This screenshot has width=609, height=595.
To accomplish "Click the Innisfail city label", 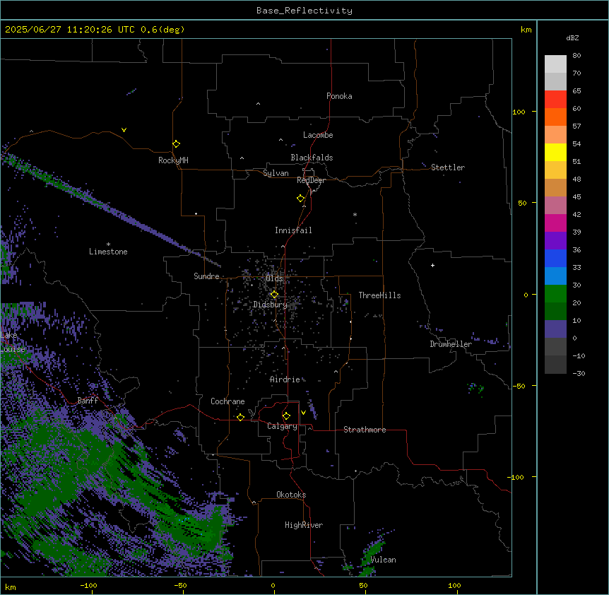I will (x=293, y=230).
